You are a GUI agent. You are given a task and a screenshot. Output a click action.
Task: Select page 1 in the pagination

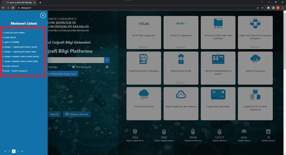pos(14,151)
